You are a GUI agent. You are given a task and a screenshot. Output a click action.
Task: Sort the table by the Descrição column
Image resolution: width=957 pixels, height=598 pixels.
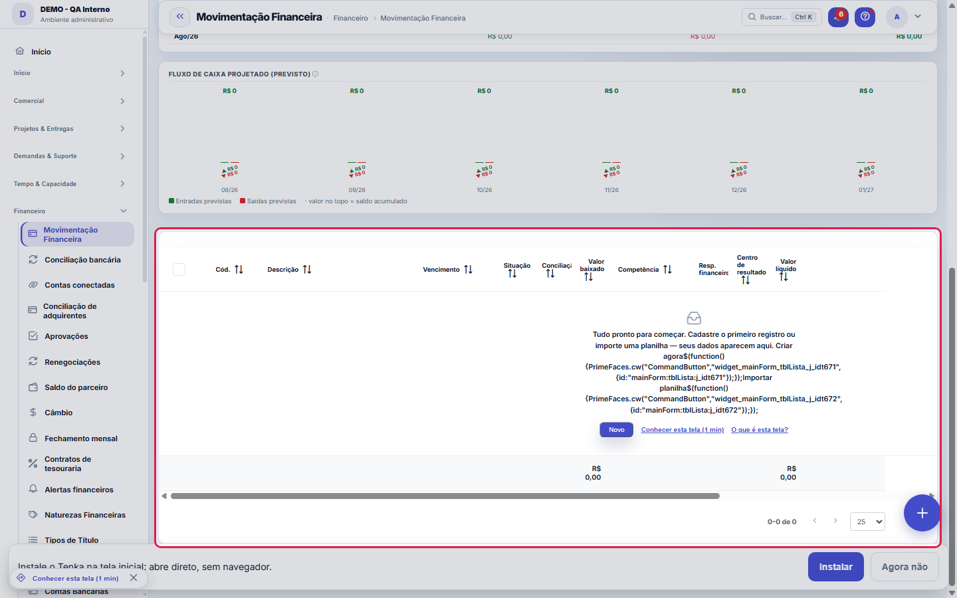point(307,269)
